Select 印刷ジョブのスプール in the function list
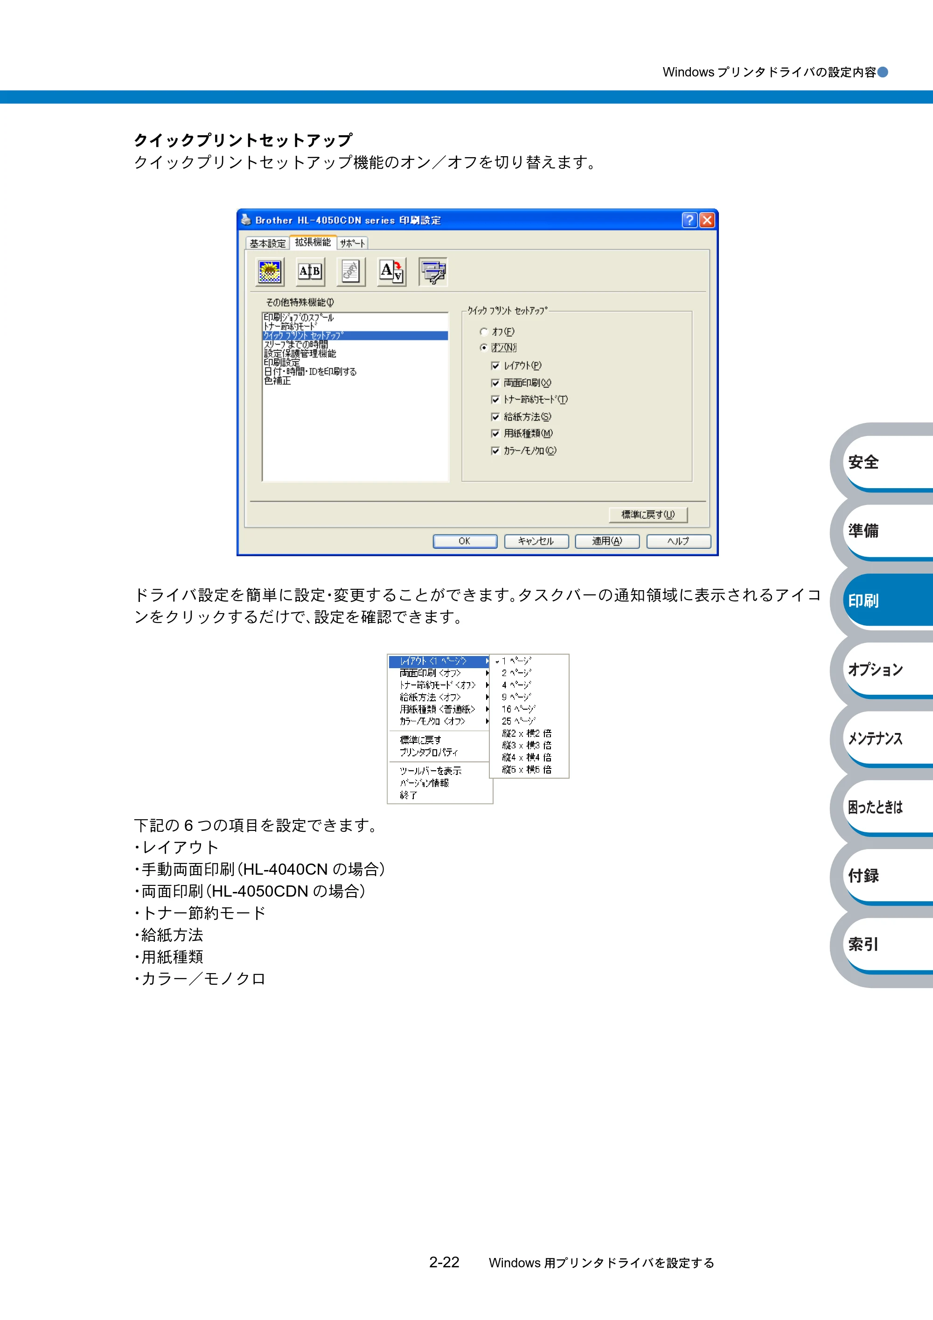Image resolution: width=933 pixels, height=1320 pixels. point(355,318)
